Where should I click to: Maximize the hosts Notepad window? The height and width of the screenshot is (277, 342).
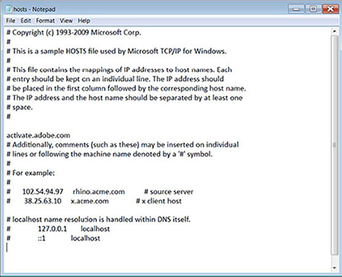[313, 9]
